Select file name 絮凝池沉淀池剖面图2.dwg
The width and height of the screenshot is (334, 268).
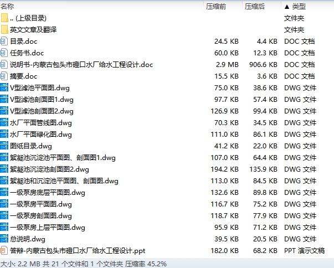click(49, 169)
